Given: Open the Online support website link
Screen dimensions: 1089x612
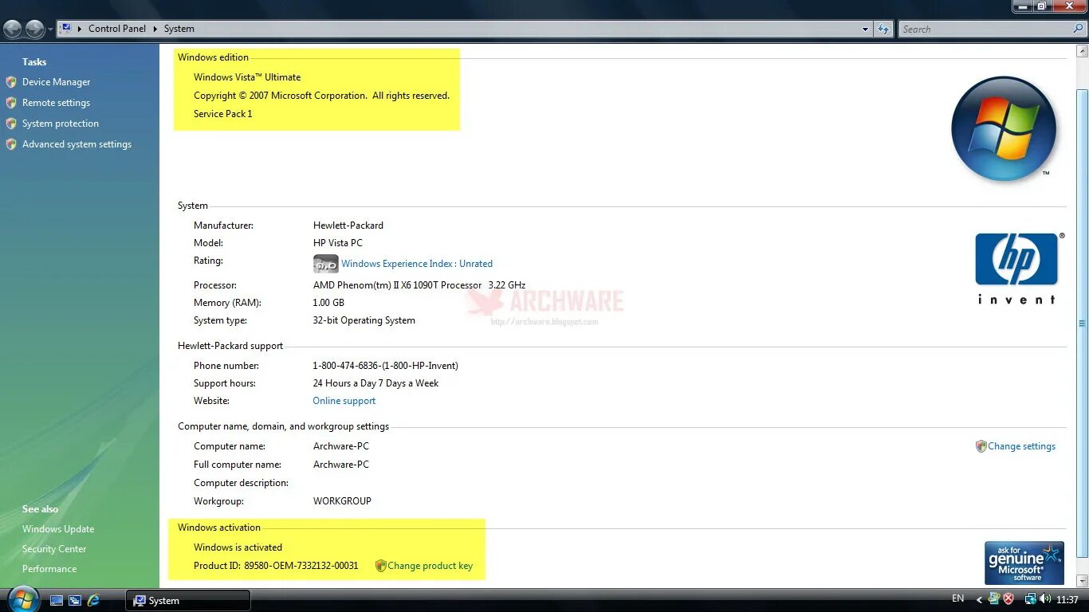Looking at the screenshot, I should tap(344, 401).
